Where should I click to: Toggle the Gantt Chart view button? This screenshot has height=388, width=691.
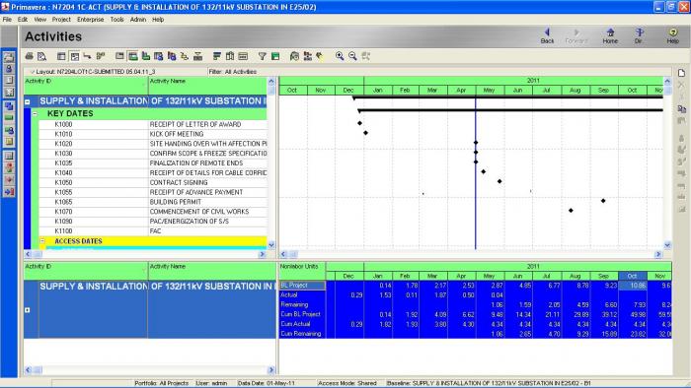click(74, 56)
